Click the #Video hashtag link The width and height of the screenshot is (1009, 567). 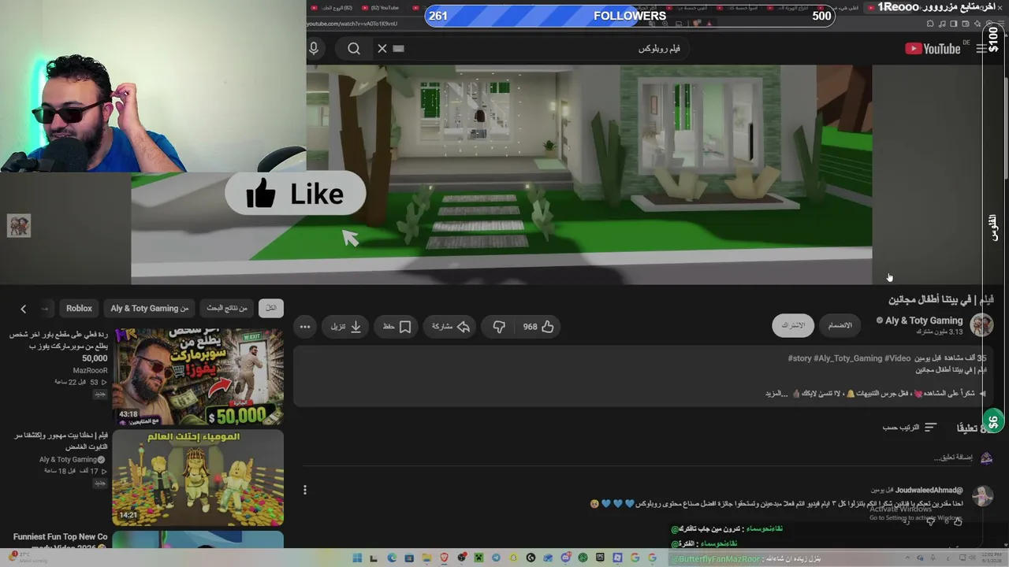pos(898,358)
